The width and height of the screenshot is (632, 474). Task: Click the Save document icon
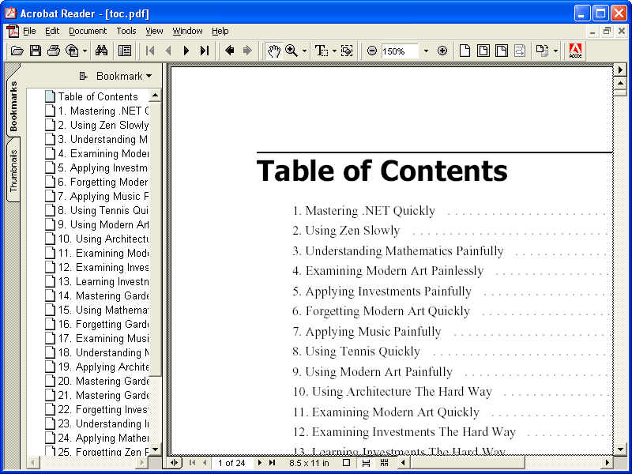tap(36, 50)
